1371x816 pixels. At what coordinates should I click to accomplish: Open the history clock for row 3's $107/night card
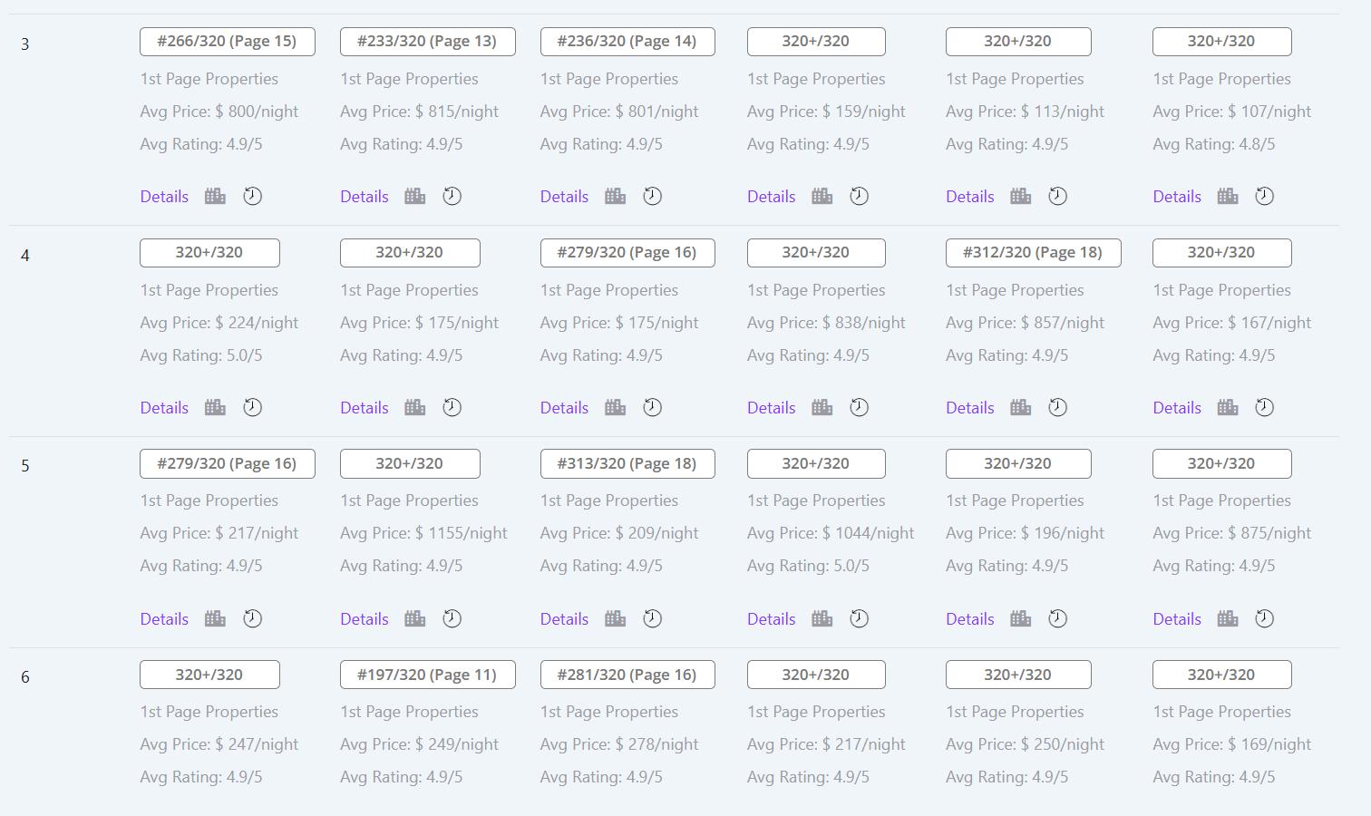(x=1264, y=196)
